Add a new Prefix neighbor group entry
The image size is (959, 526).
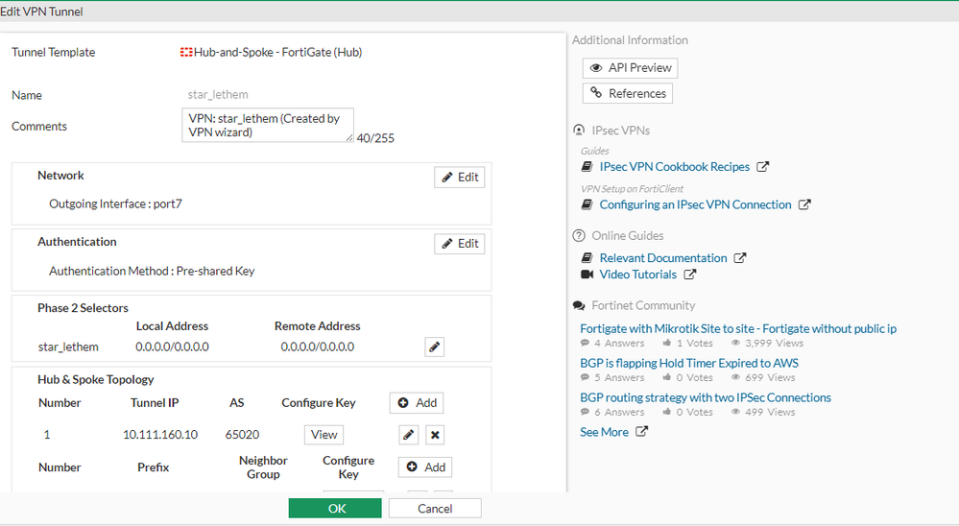click(425, 467)
